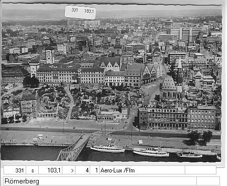This screenshot has width=227, height=186.
Task: Select the empty field right of Römerberg
Action: tap(208, 181)
